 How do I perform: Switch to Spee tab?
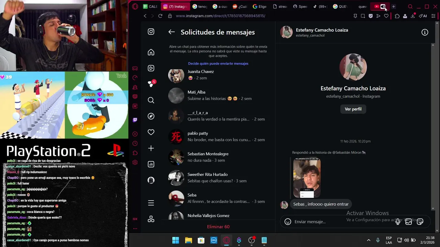point(300,7)
